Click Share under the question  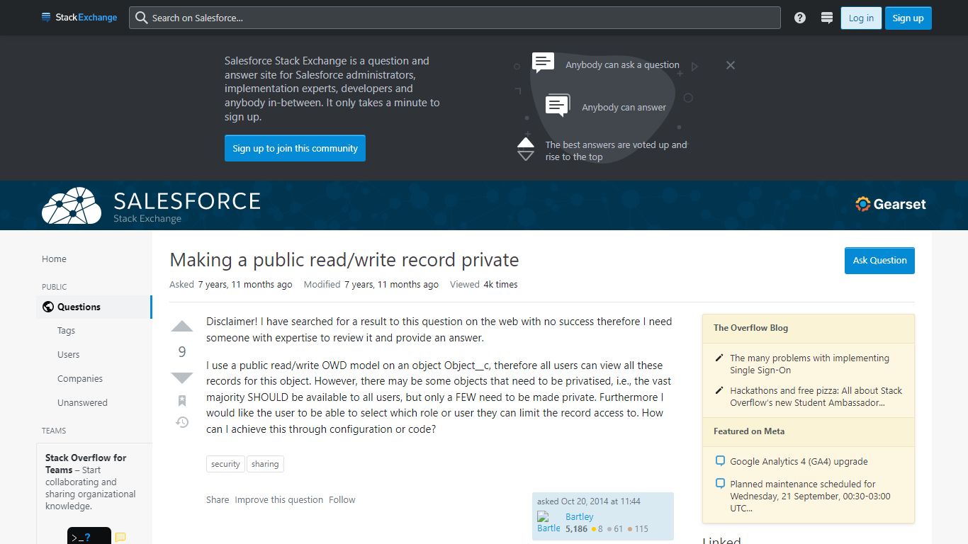(x=218, y=499)
